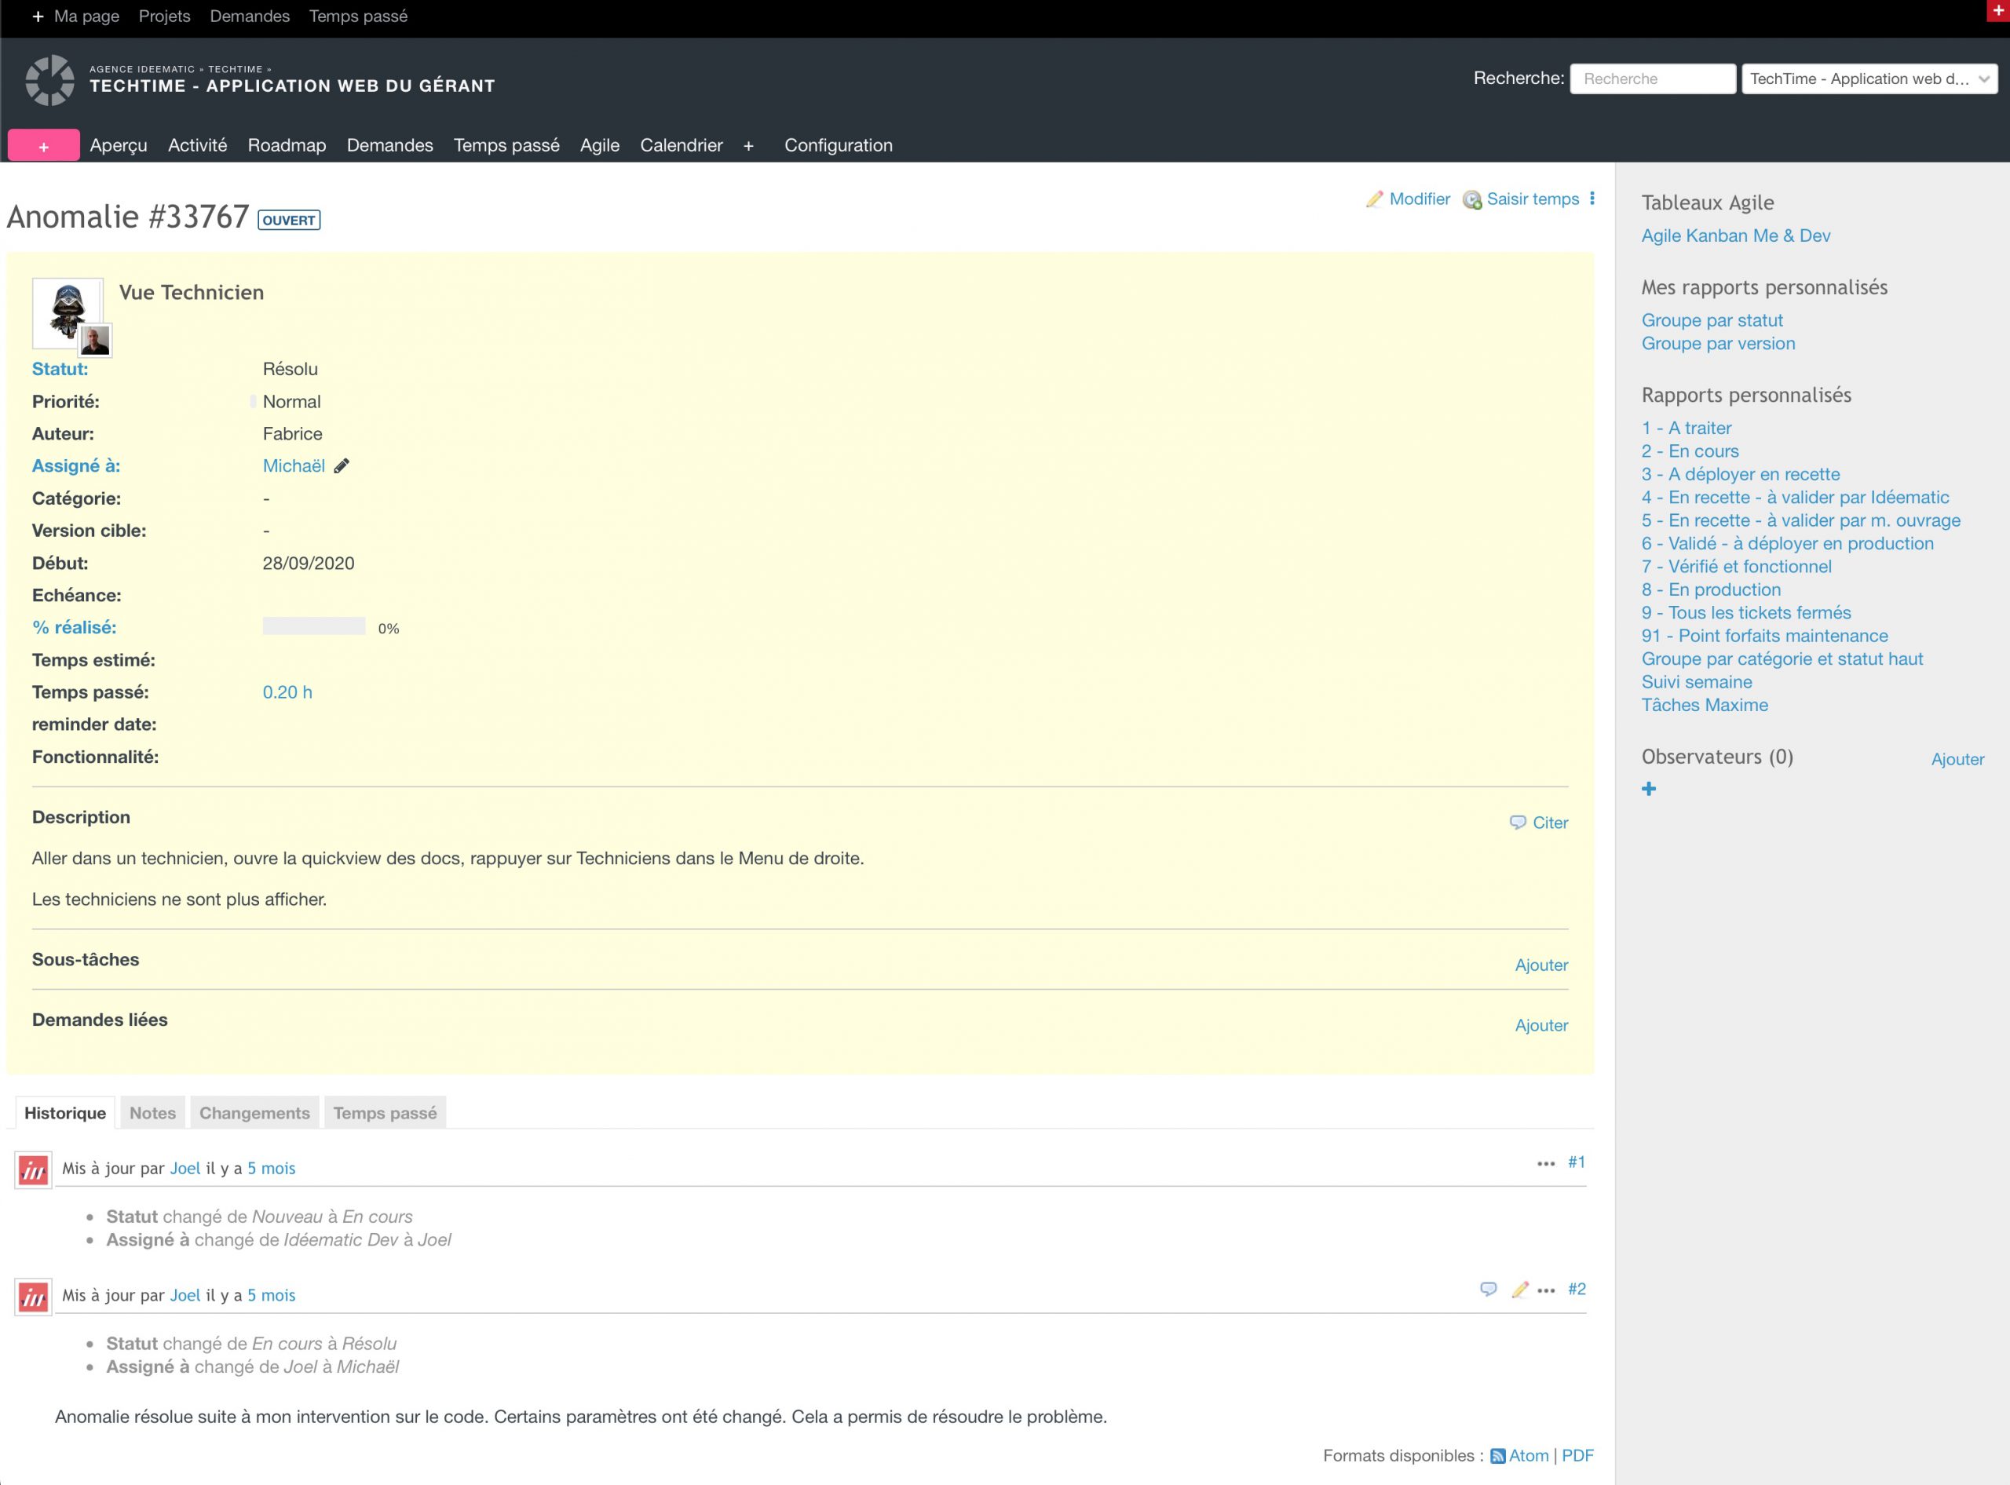Image resolution: width=2010 pixels, height=1485 pixels.
Task: Open the Groupe par statut personal report
Action: pos(1713,319)
